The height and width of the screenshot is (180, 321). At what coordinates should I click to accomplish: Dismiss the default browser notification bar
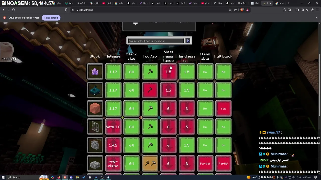[316, 18]
